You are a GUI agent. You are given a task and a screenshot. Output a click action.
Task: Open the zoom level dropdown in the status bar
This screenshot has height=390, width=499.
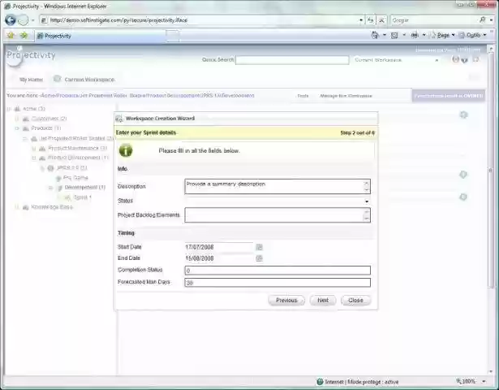484,381
